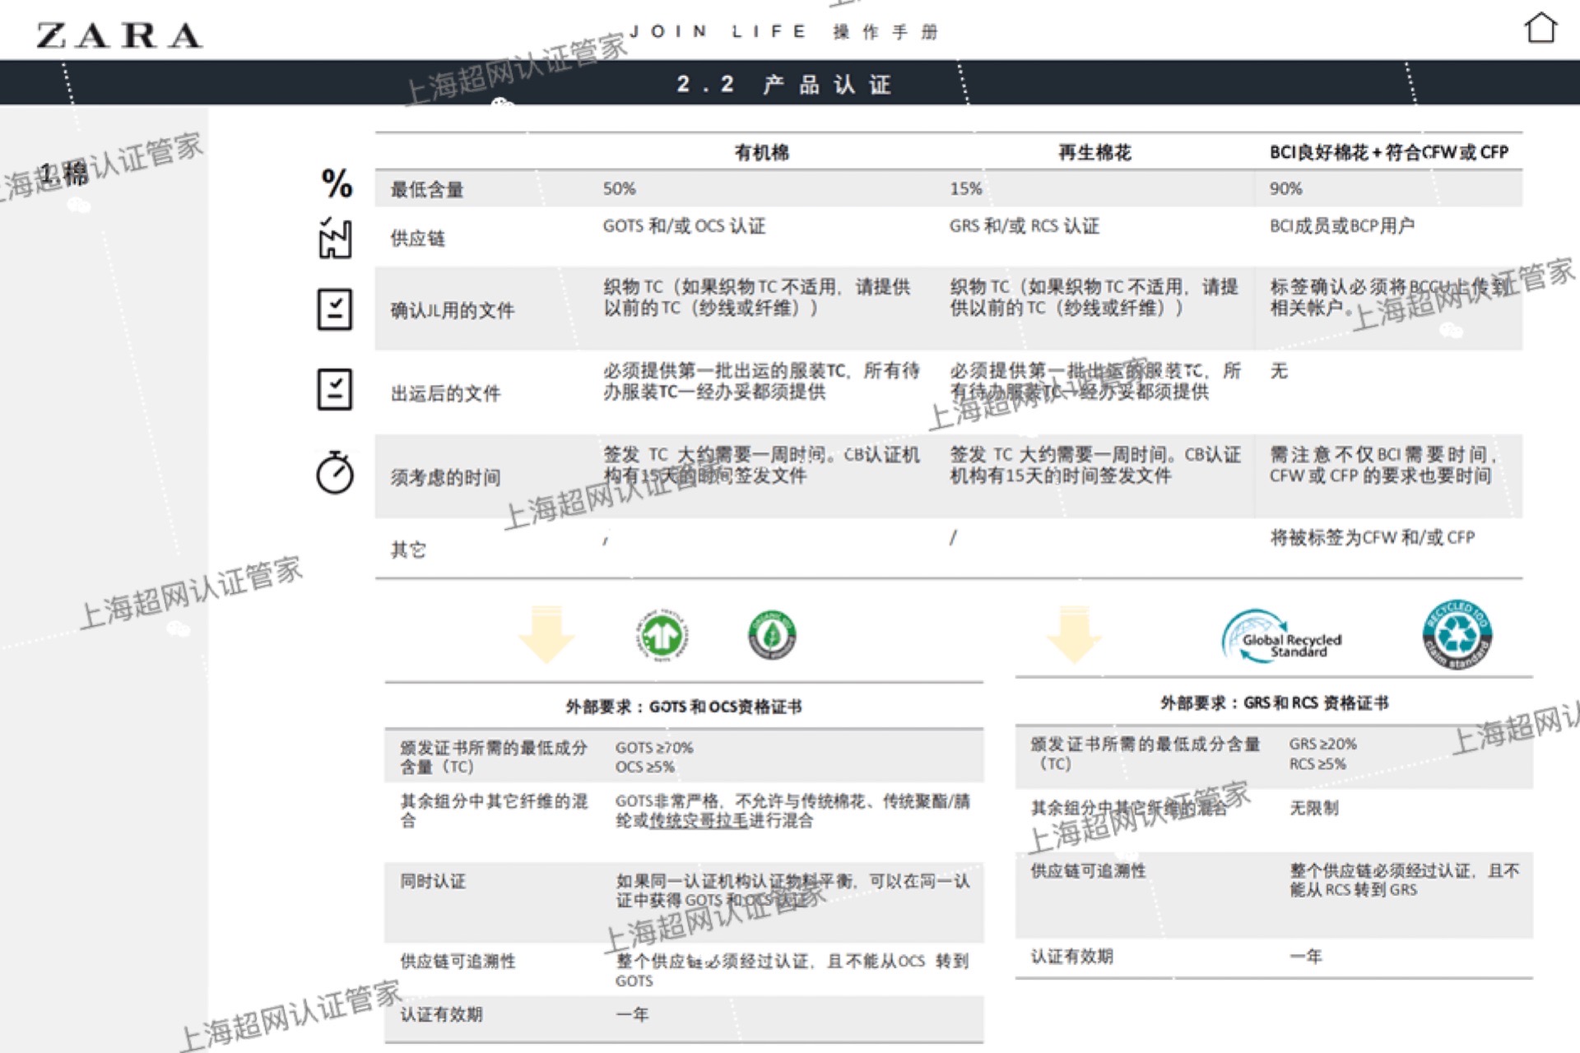This screenshot has width=1580, height=1053.
Task: Click the 其它 row label
Action: (x=408, y=550)
